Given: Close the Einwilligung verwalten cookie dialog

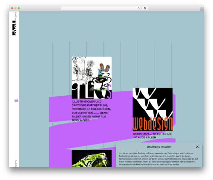Looking at the screenshot, I should point(197,147).
